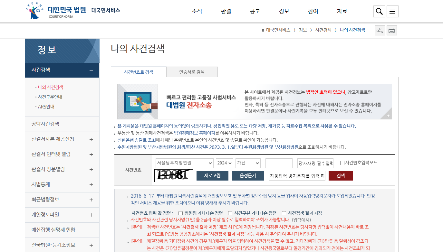Open the year dropdown showing 2024
The image size is (443, 252).
point(225,163)
